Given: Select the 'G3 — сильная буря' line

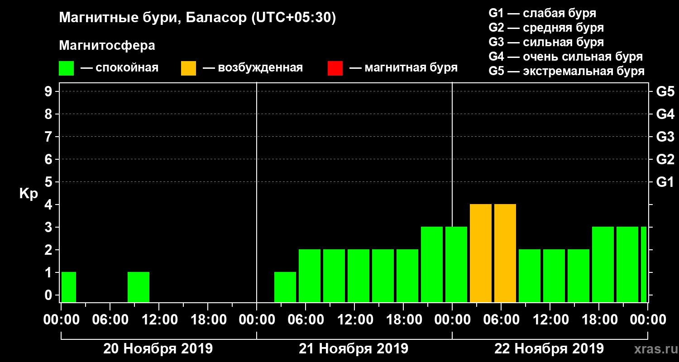Looking at the screenshot, I should 546,42.
